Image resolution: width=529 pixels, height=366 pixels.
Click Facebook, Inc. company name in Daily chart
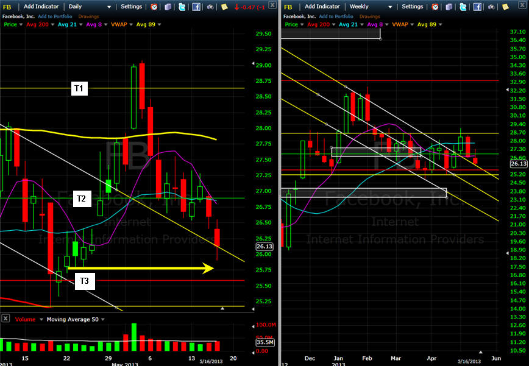[18, 16]
